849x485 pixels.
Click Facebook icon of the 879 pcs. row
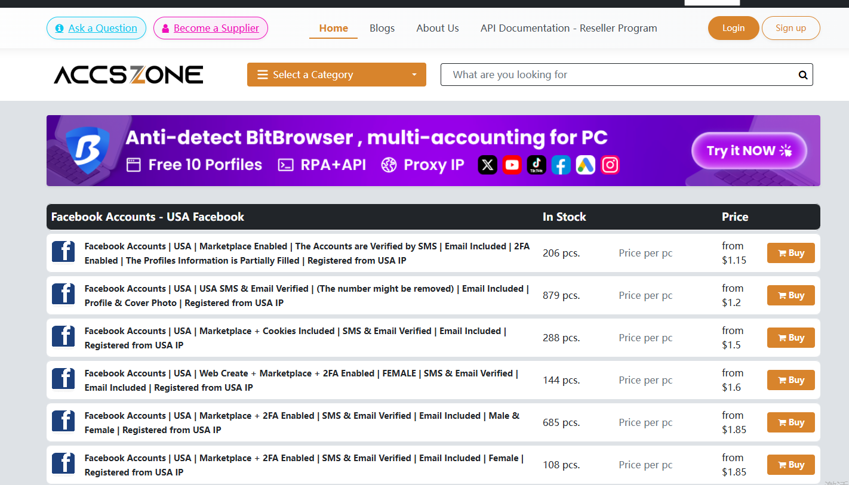(63, 294)
